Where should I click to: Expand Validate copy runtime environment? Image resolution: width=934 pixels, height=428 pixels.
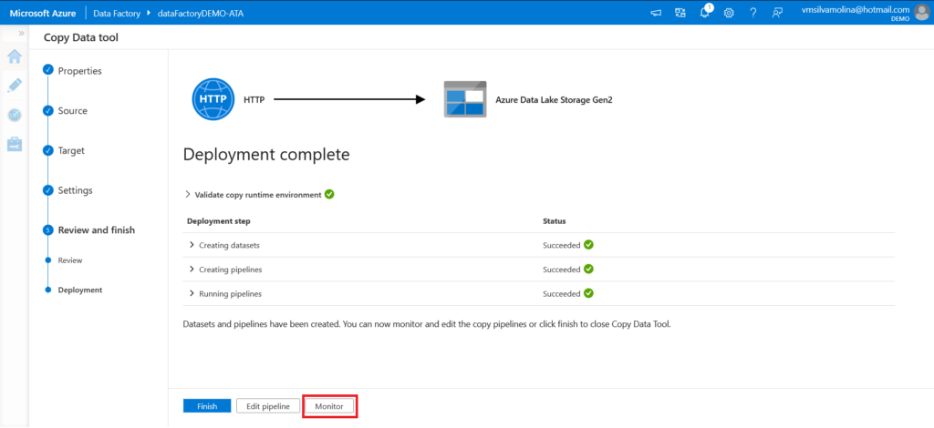(x=188, y=194)
